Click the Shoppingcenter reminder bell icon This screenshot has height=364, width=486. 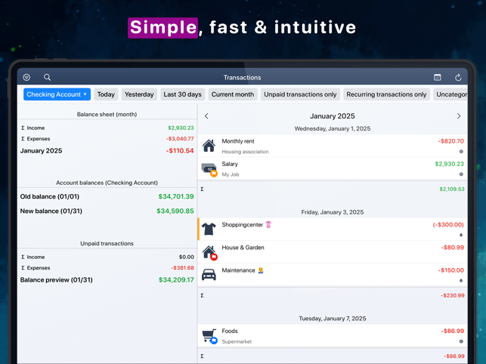tap(461, 235)
